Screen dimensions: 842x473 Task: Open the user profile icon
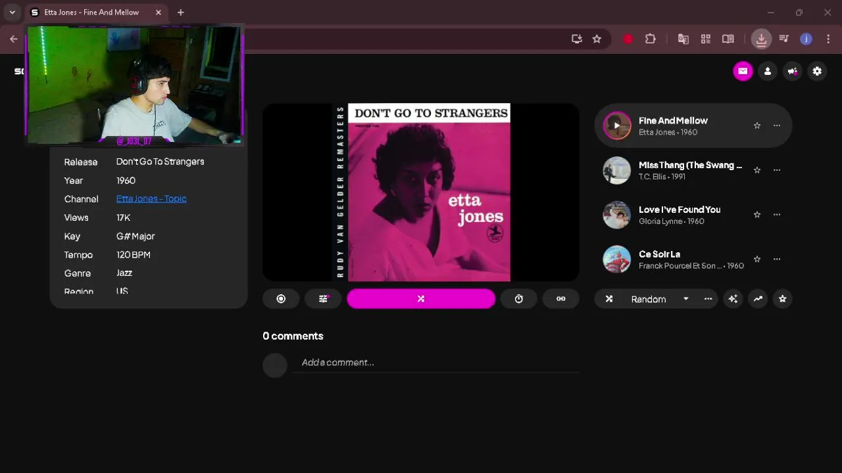click(768, 71)
